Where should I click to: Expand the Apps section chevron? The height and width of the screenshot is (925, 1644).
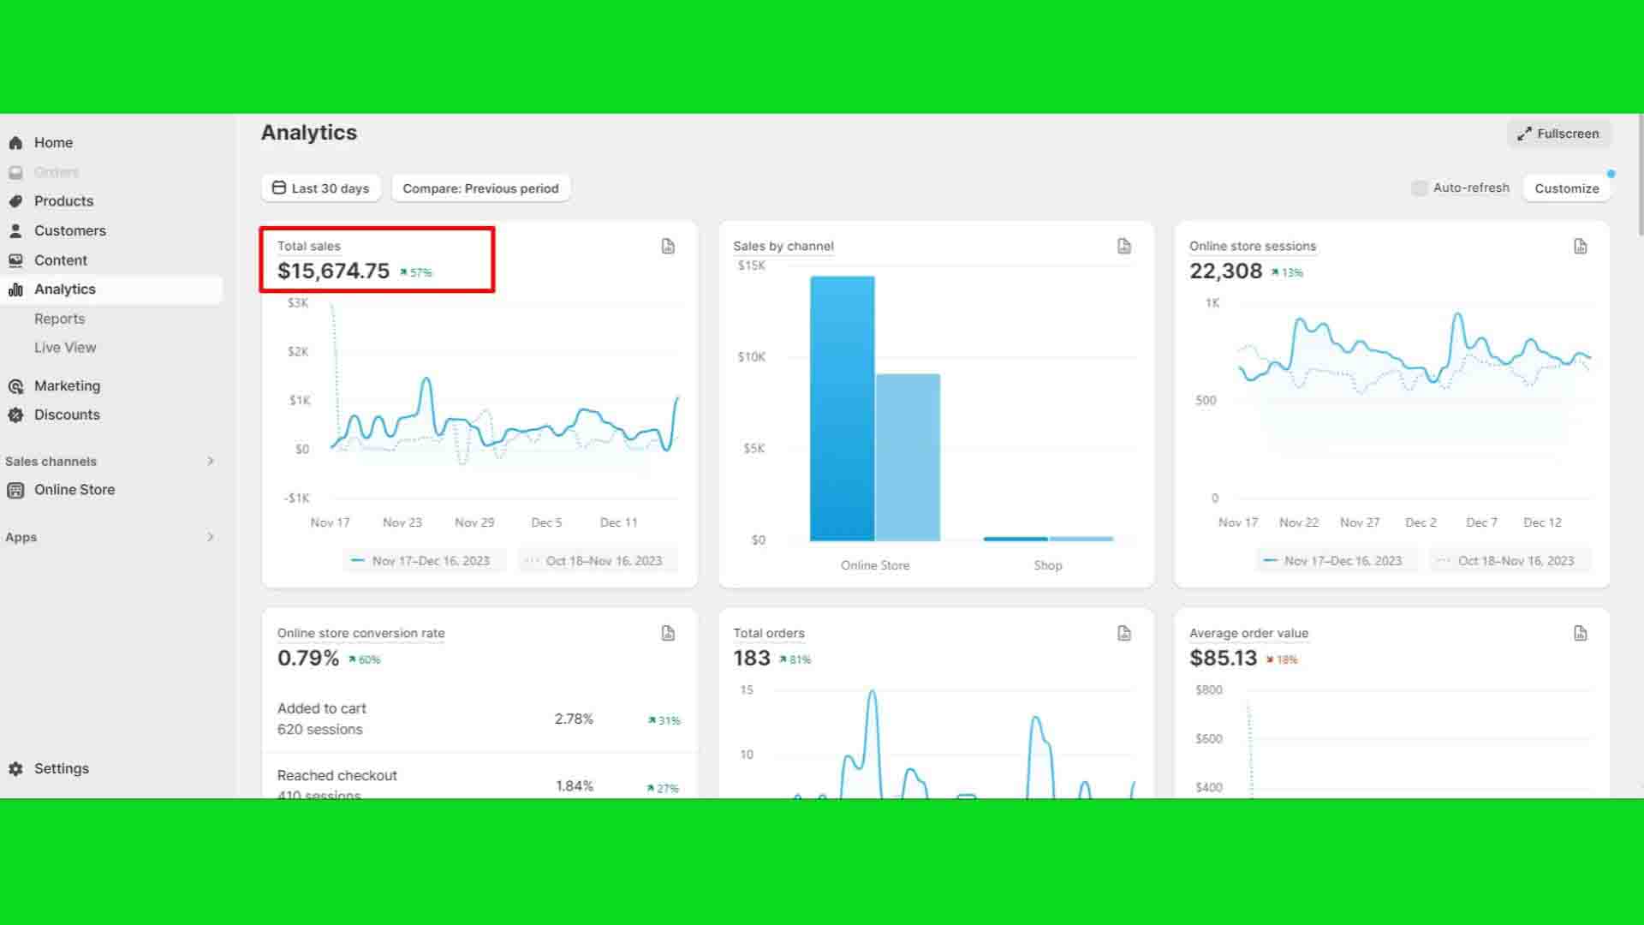(211, 537)
